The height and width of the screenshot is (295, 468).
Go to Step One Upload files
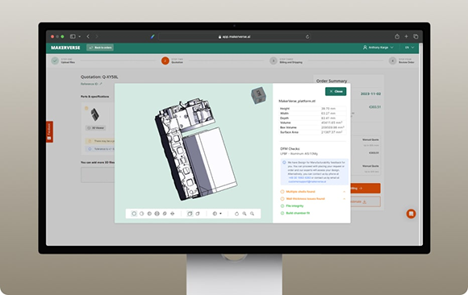[63, 60]
